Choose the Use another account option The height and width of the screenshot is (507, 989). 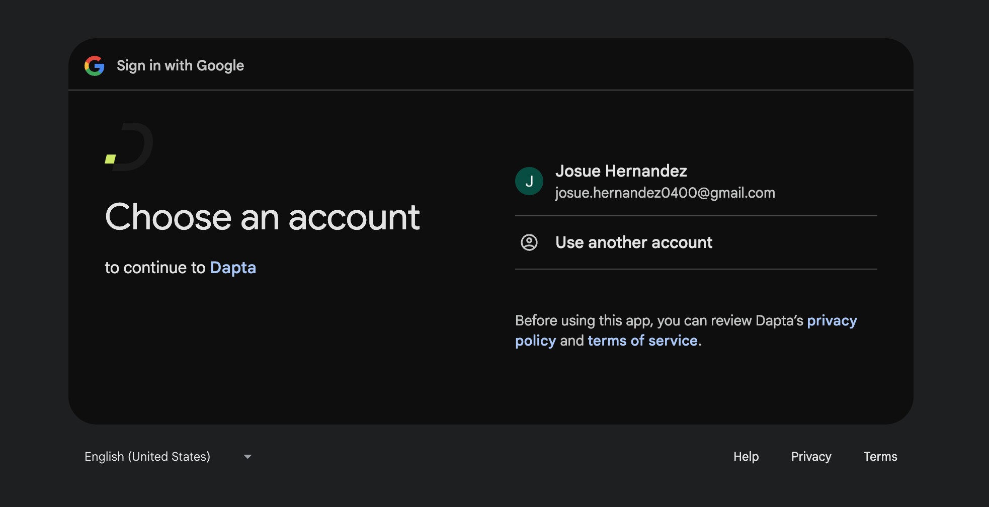[x=634, y=242]
